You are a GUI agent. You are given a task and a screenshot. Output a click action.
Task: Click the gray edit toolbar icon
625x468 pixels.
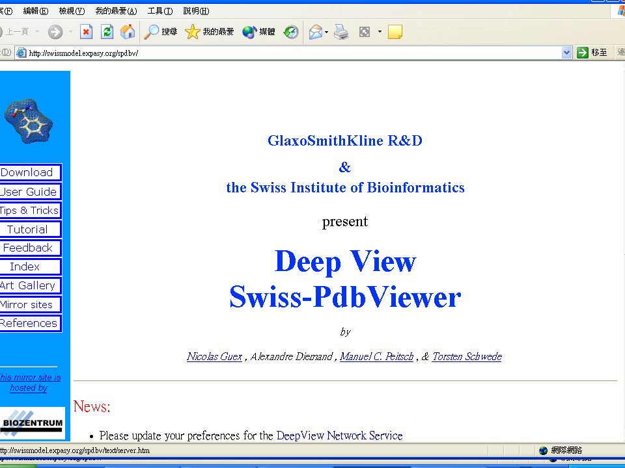click(365, 32)
